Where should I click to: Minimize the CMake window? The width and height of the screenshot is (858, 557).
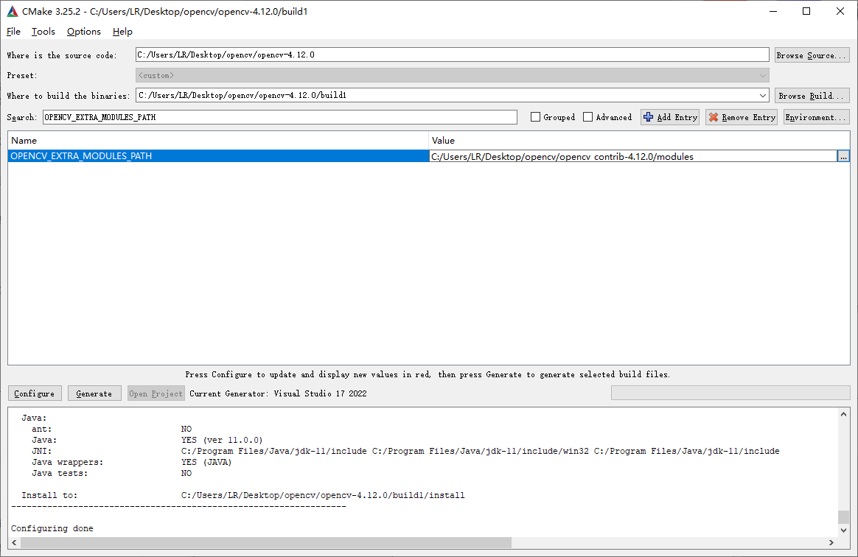tap(773, 11)
